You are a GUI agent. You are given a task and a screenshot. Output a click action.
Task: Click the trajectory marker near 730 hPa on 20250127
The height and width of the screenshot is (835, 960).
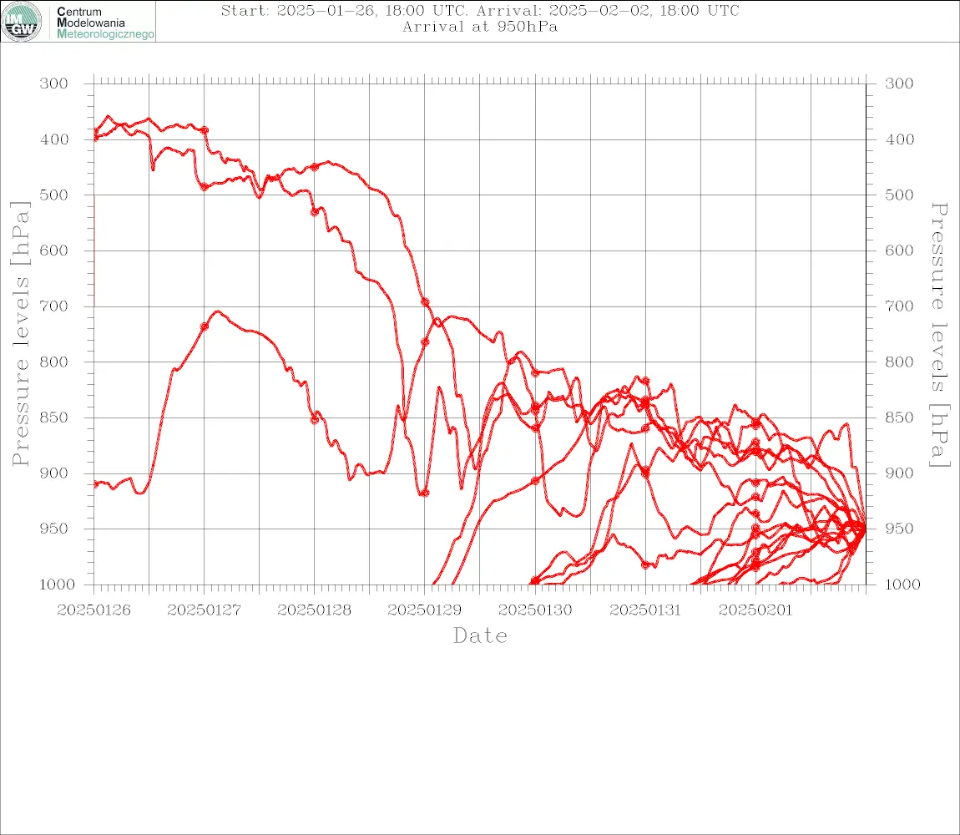click(205, 326)
